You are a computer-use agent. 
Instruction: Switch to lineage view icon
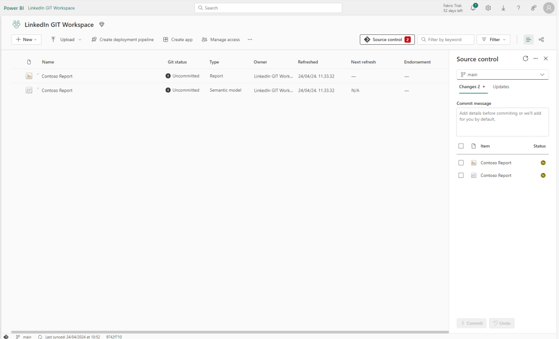[x=541, y=39]
